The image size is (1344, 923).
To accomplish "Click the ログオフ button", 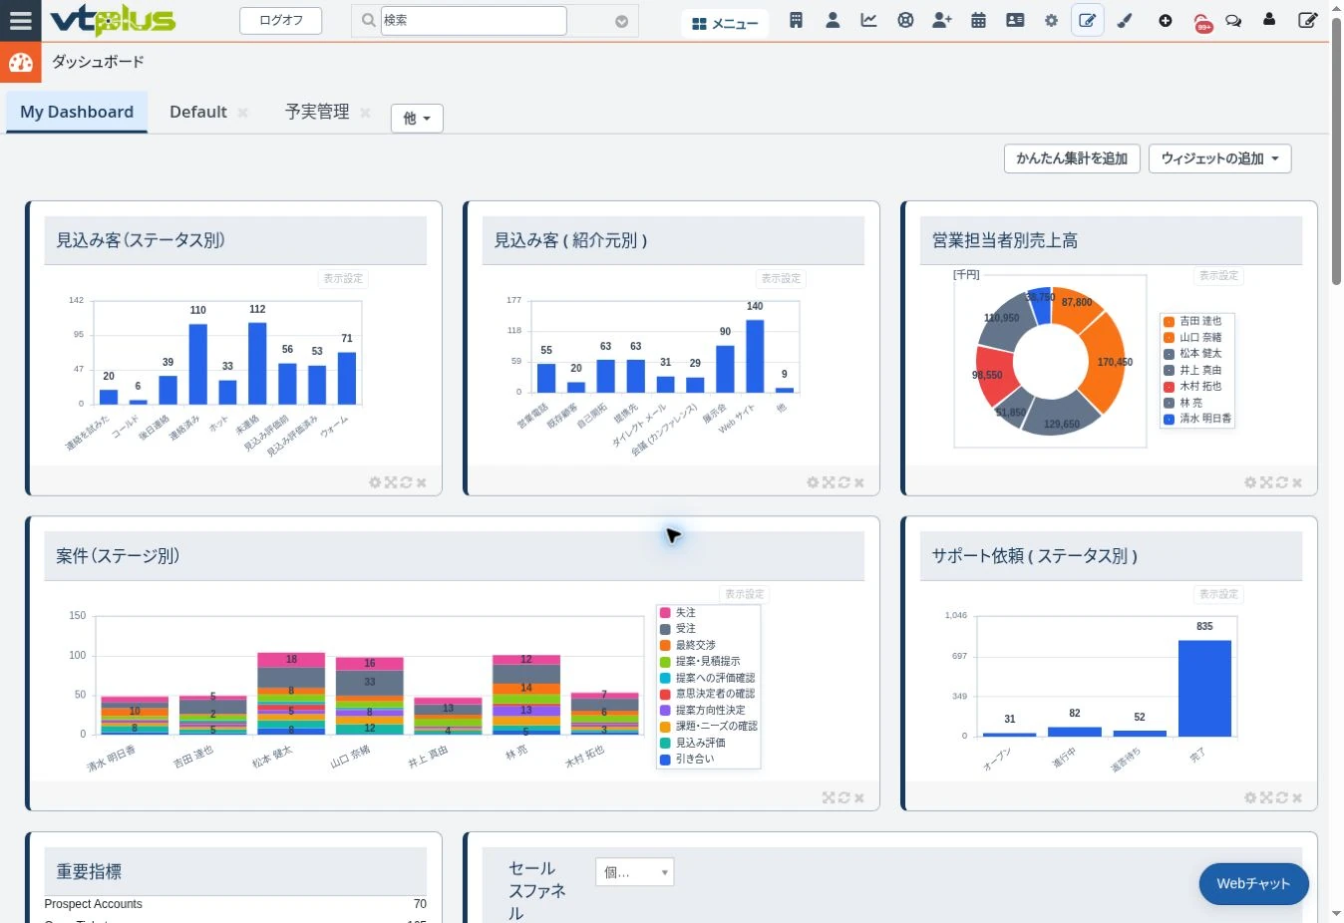I will click(x=280, y=21).
